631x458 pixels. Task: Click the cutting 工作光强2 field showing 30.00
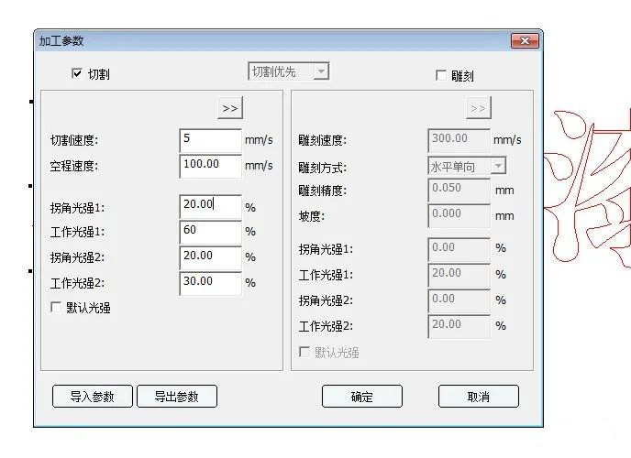point(210,282)
